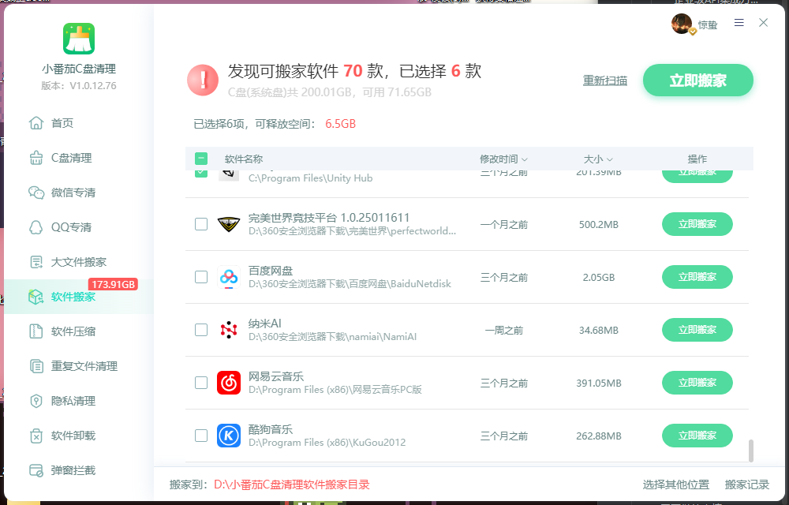
Task: Click the 一个月之前 modified time
Action: [503, 224]
